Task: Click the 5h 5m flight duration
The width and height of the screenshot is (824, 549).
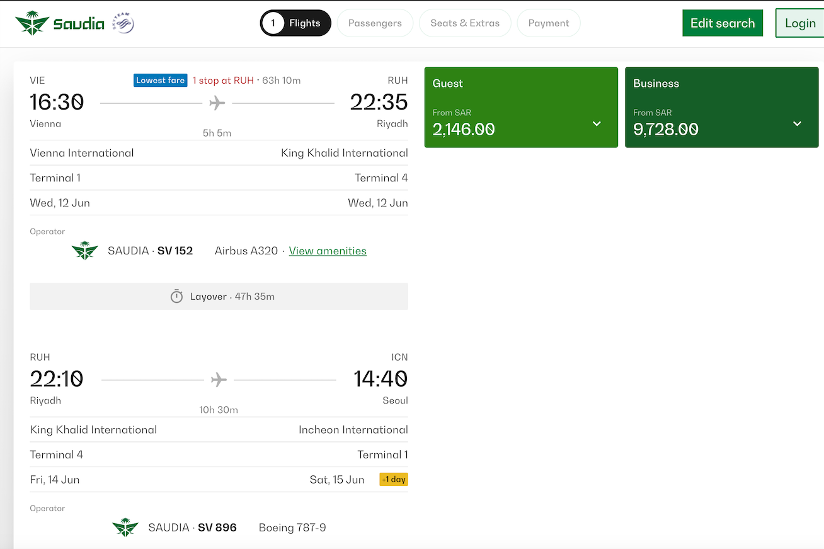Action: coord(217,133)
